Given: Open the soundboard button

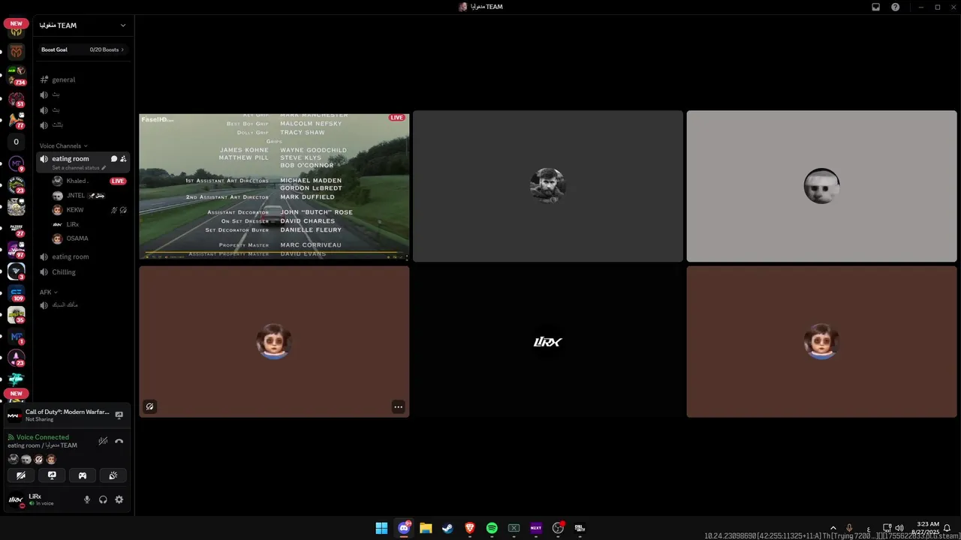Looking at the screenshot, I should coord(113,475).
